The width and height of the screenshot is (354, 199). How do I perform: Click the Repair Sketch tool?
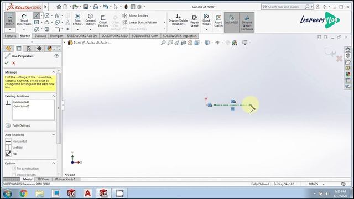[195, 21]
